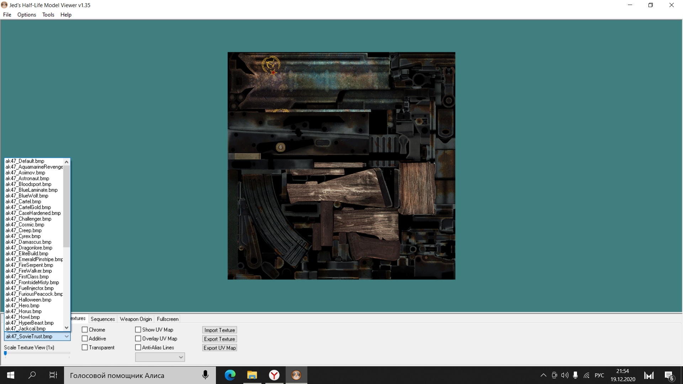Open the volume control tray icon
Viewport: 683px width, 384px height.
[x=565, y=375]
